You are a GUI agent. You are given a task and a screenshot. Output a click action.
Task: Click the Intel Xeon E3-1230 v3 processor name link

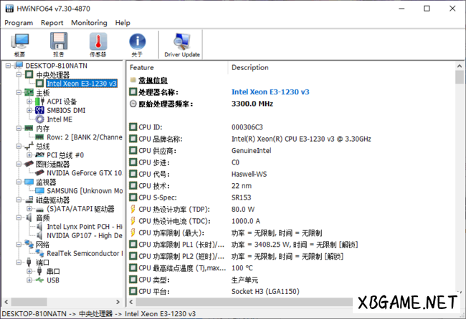click(x=270, y=92)
